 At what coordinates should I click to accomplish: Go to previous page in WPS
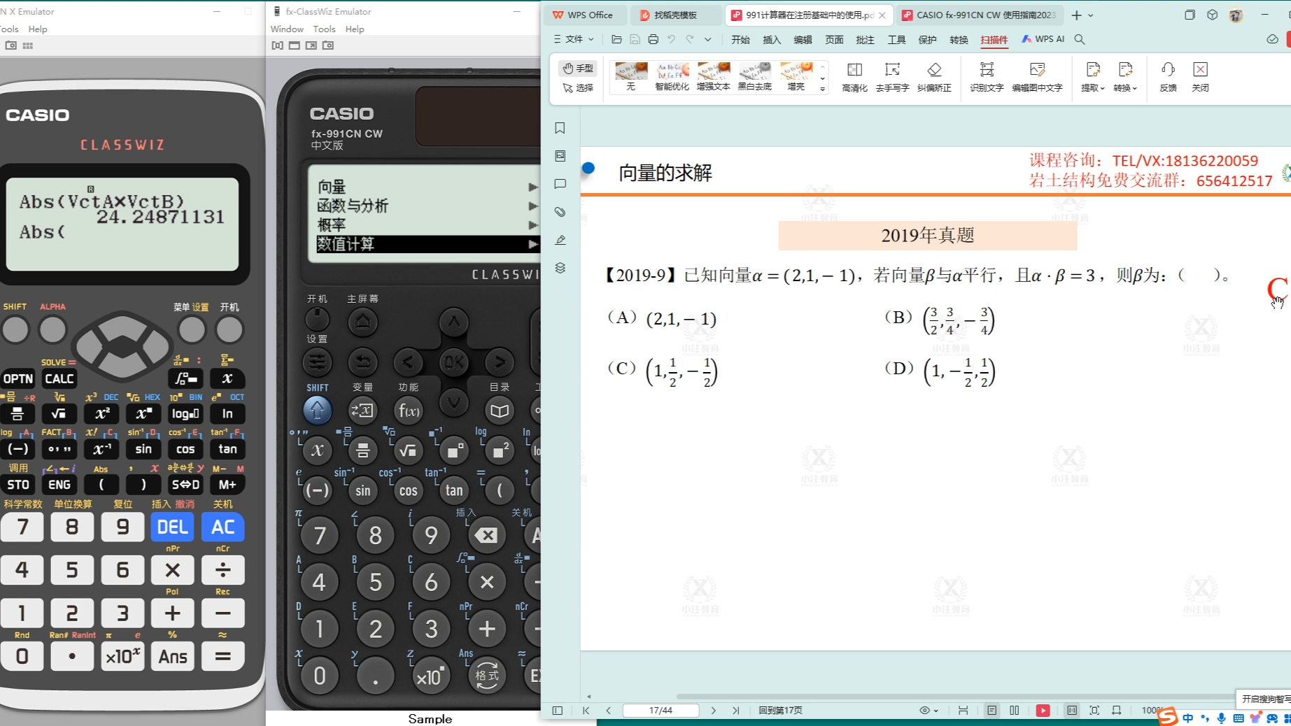608,710
